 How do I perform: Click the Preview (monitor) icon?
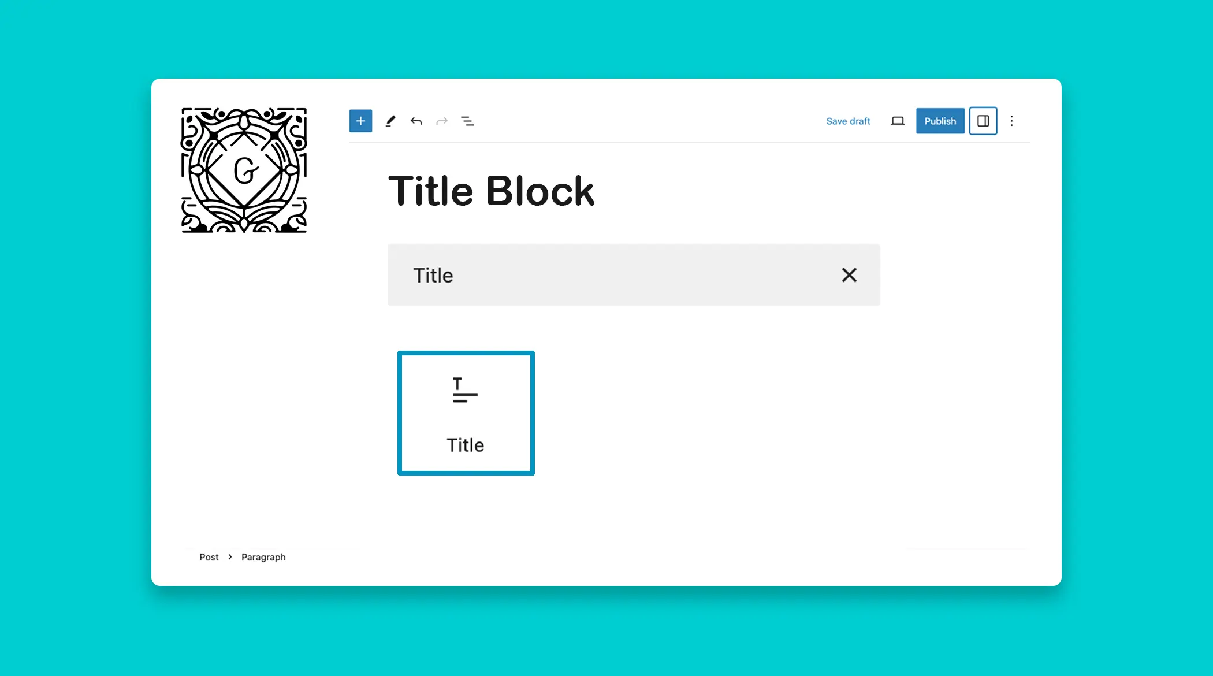point(897,121)
